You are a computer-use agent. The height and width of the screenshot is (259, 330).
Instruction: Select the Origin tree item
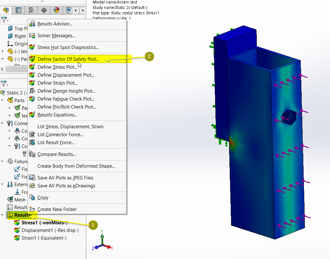coord(18,44)
